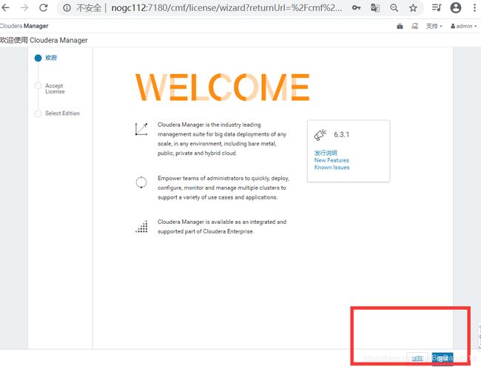Expand the 支持 support dropdown
Image resolution: width=481 pixels, height=367 pixels.
tap(434, 26)
